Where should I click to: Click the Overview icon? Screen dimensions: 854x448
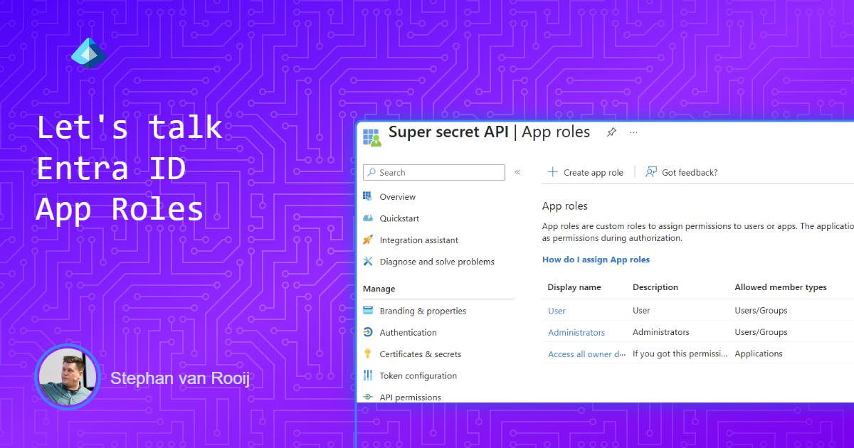click(x=368, y=196)
